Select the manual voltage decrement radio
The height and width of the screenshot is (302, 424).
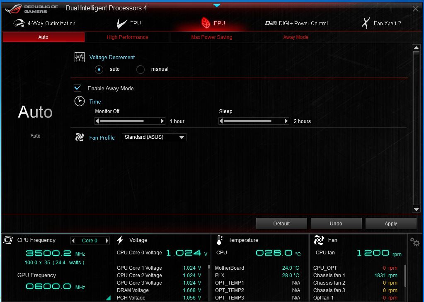coord(141,70)
